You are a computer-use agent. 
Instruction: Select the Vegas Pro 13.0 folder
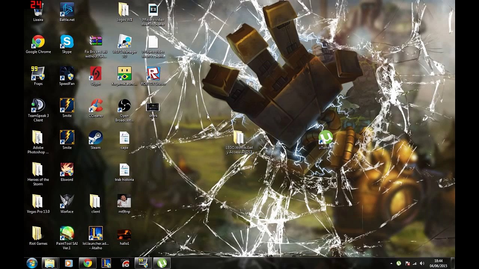38,204
